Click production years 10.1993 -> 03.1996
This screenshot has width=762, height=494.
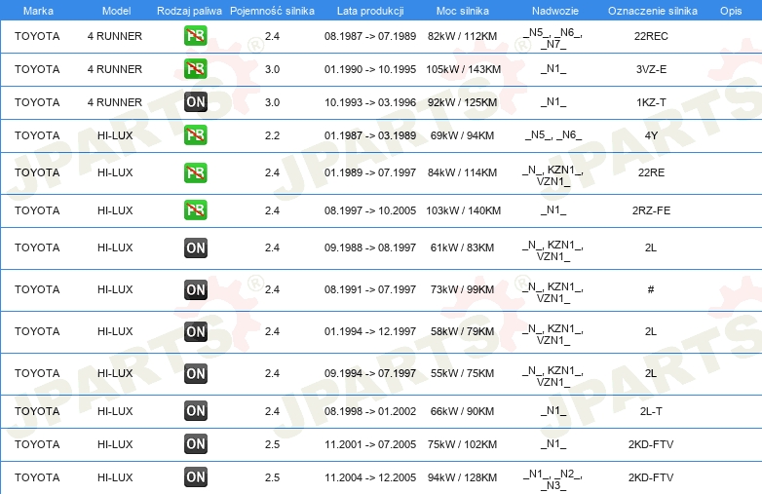(370, 102)
